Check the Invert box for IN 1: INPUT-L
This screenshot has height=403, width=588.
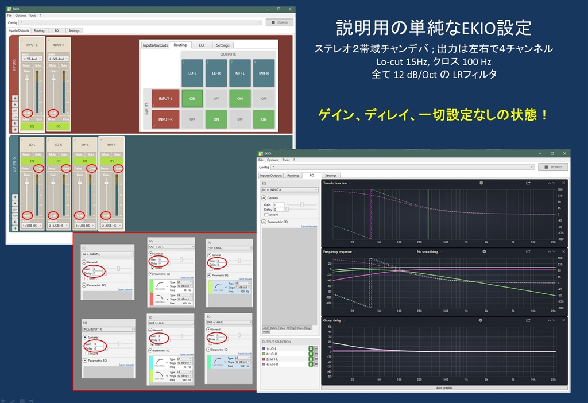coord(266,215)
